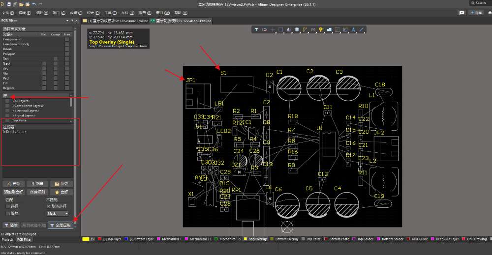Viewport: 492px width, 255px height.
Task: Click the Save icon in the quick access bar
Action: (9, 4)
